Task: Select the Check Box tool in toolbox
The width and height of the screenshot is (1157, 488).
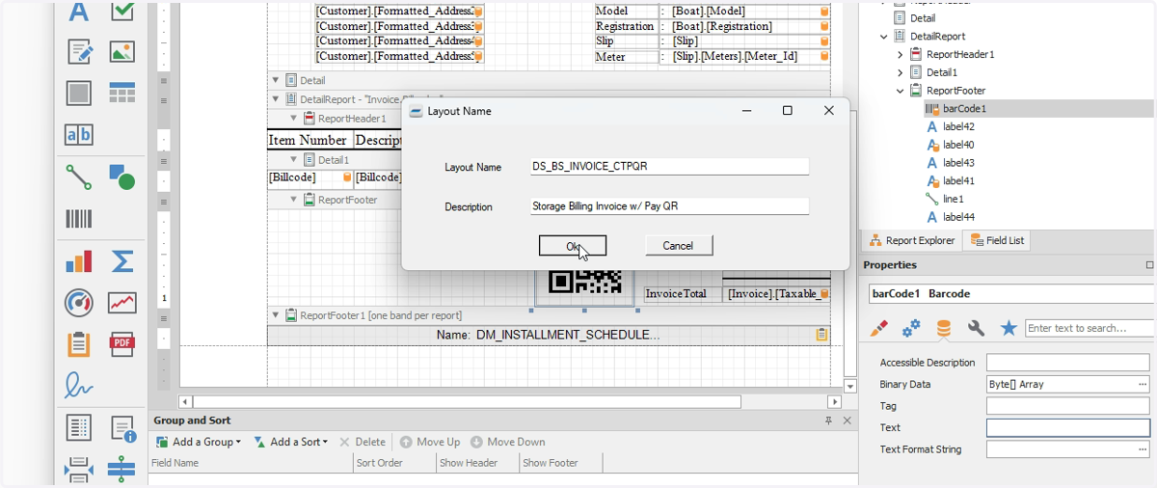Action: click(x=121, y=12)
